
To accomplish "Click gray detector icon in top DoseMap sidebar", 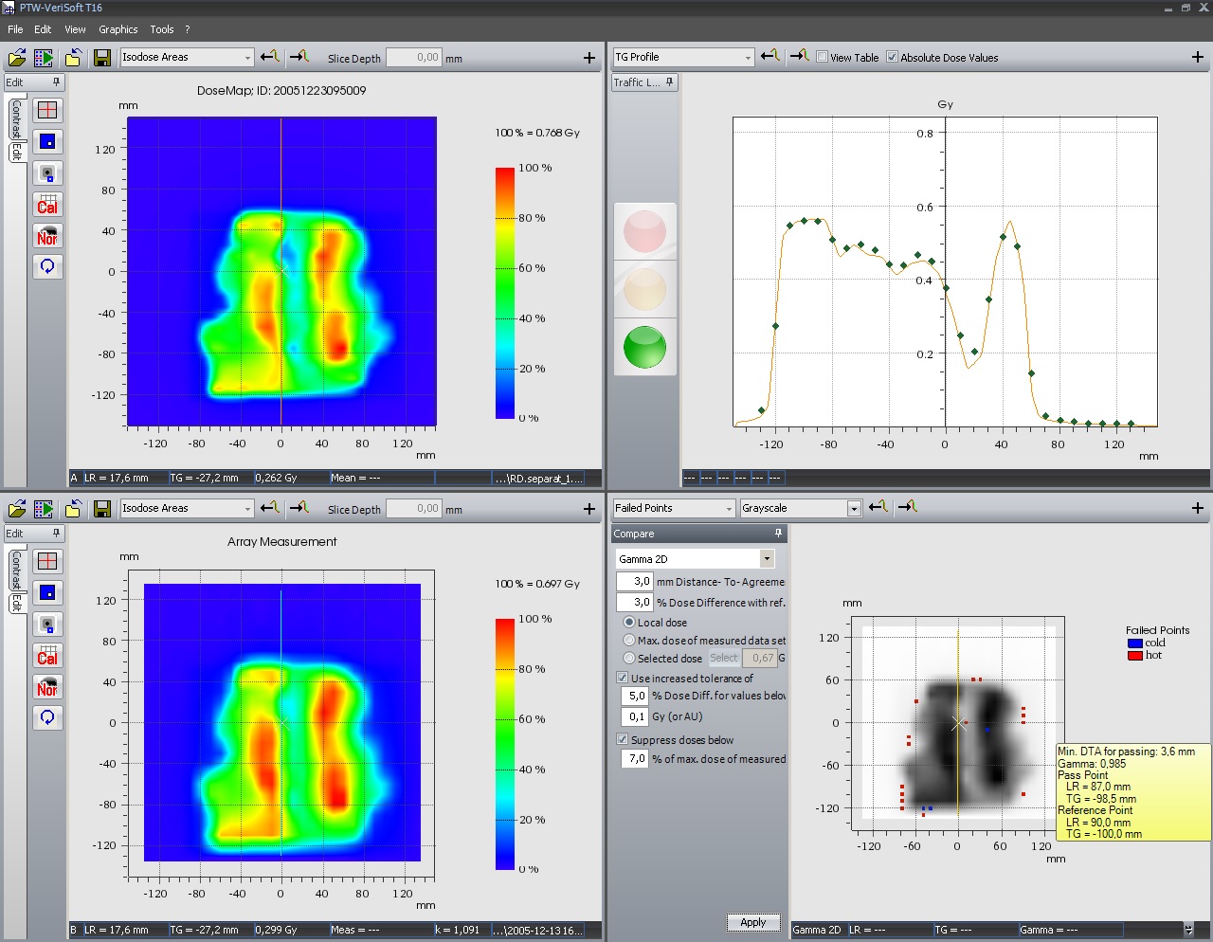I will pyautogui.click(x=47, y=172).
